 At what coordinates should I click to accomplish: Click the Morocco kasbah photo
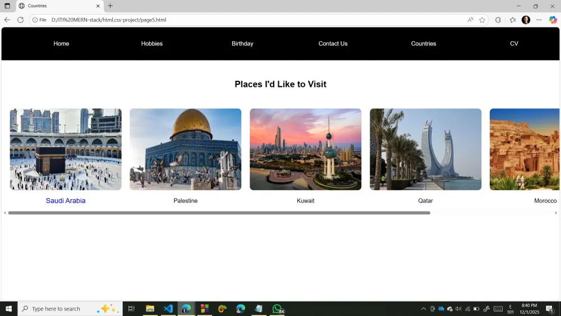click(x=525, y=149)
